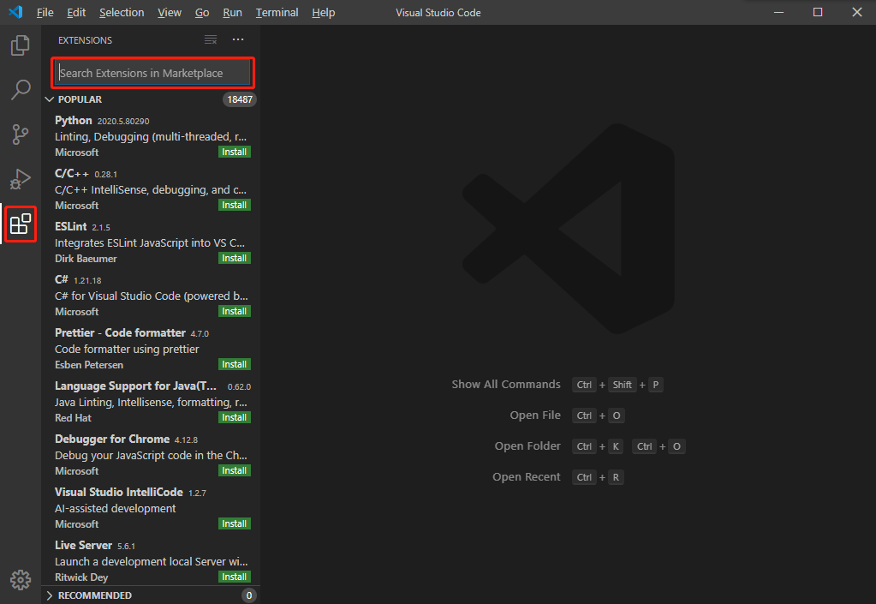This screenshot has height=604, width=876.
Task: Open the Source Control view
Action: pos(20,135)
